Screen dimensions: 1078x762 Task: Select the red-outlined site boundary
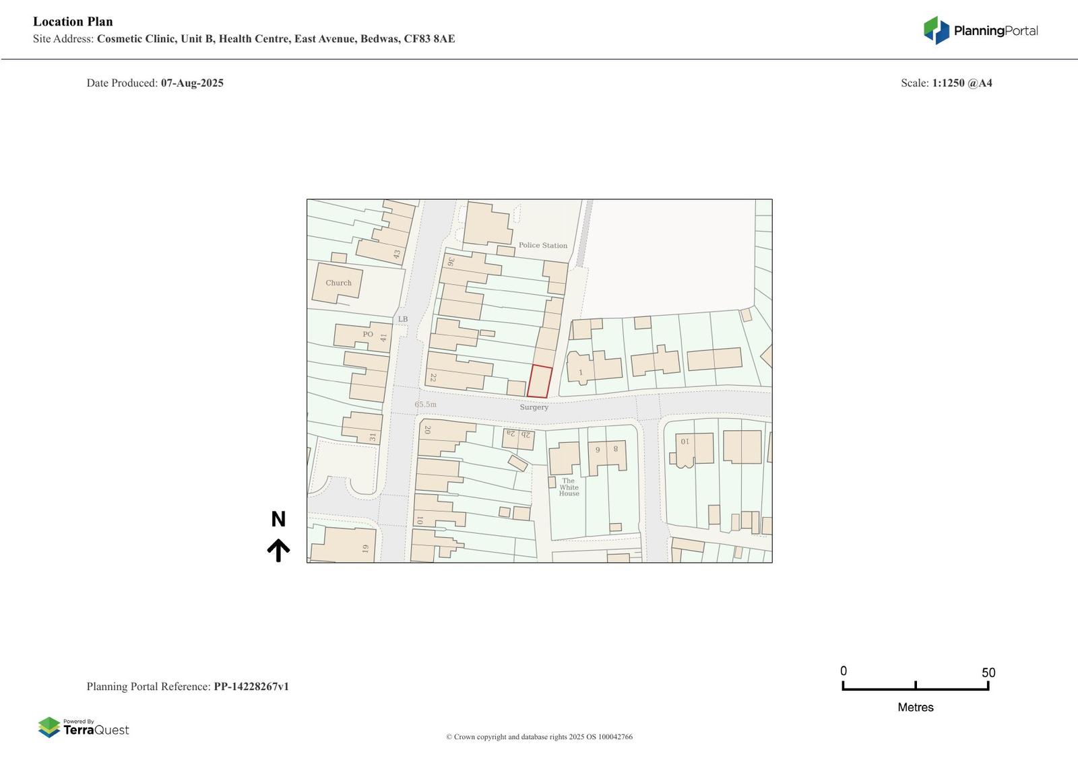click(x=539, y=382)
